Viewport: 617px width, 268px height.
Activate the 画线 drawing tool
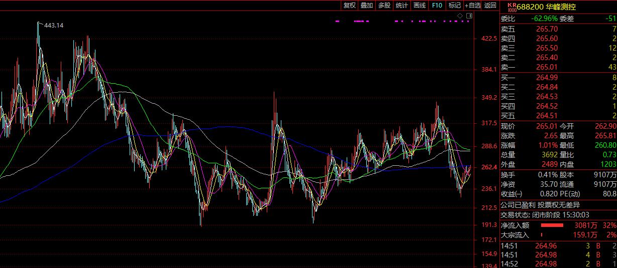(x=420, y=6)
